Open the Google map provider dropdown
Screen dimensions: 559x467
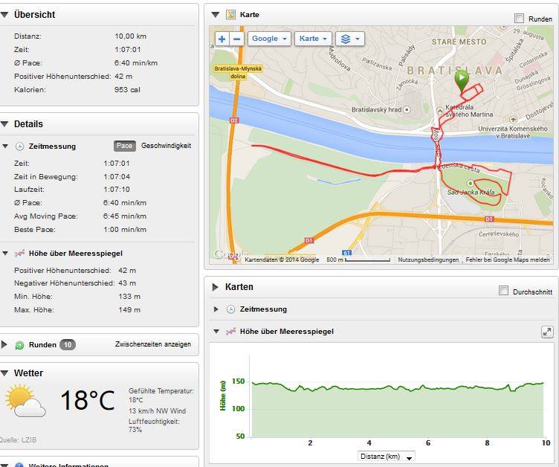(x=268, y=39)
